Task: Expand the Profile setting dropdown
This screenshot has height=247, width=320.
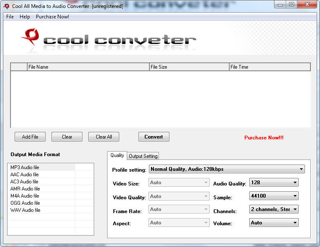Action: (227, 169)
